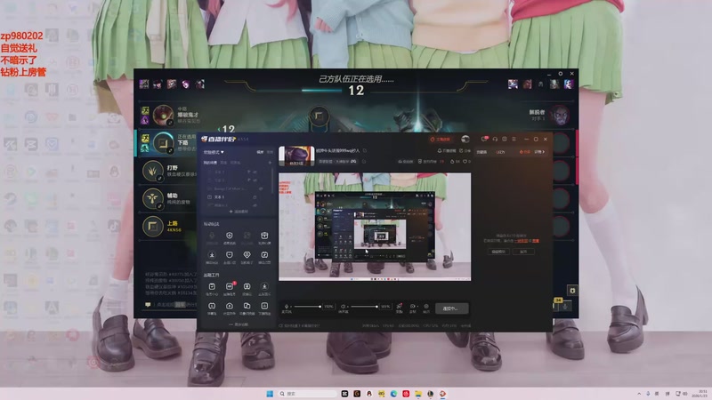Click the stream category tag with gamepad icon

(x=337, y=162)
